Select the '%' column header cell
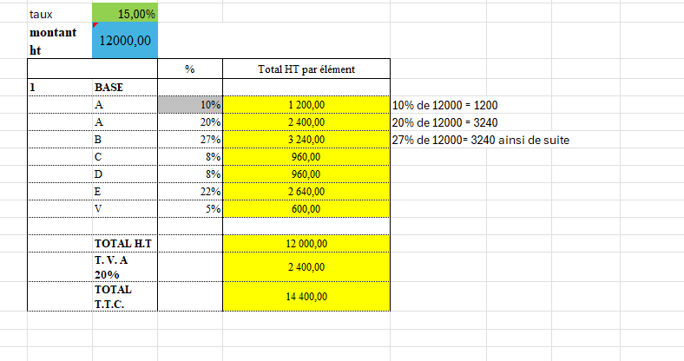 tap(190, 69)
